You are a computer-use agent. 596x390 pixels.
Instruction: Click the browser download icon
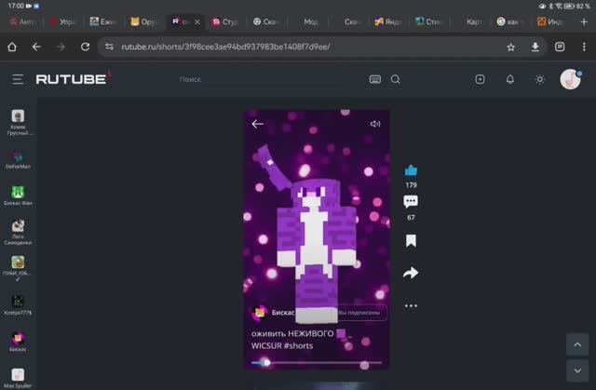[x=535, y=47]
